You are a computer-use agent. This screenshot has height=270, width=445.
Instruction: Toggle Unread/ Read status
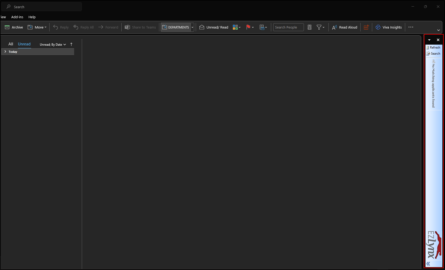pos(214,27)
